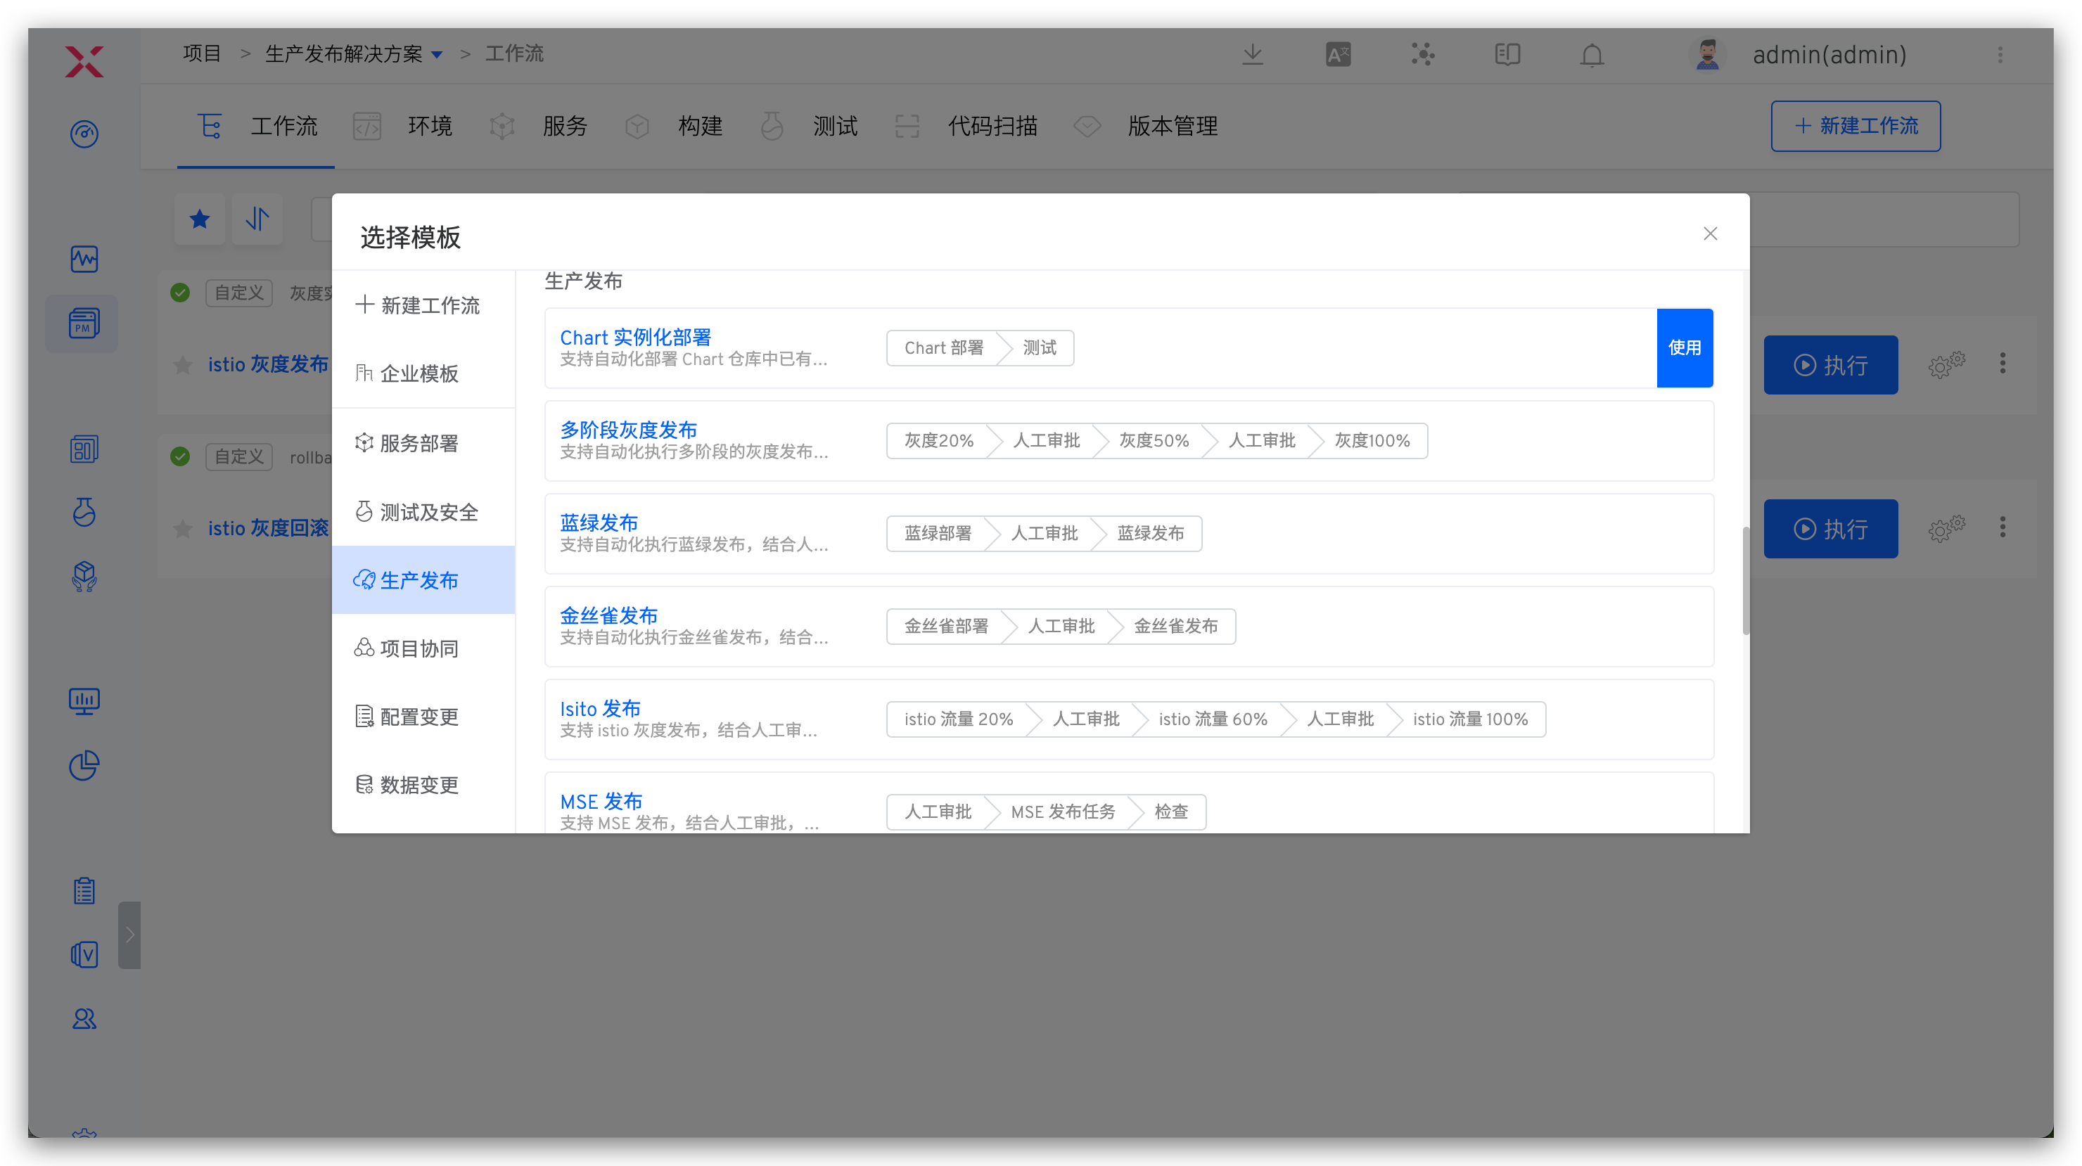This screenshot has height=1166, width=2082.
Task: Open the users icon in the sidebar
Action: pos(84,1019)
